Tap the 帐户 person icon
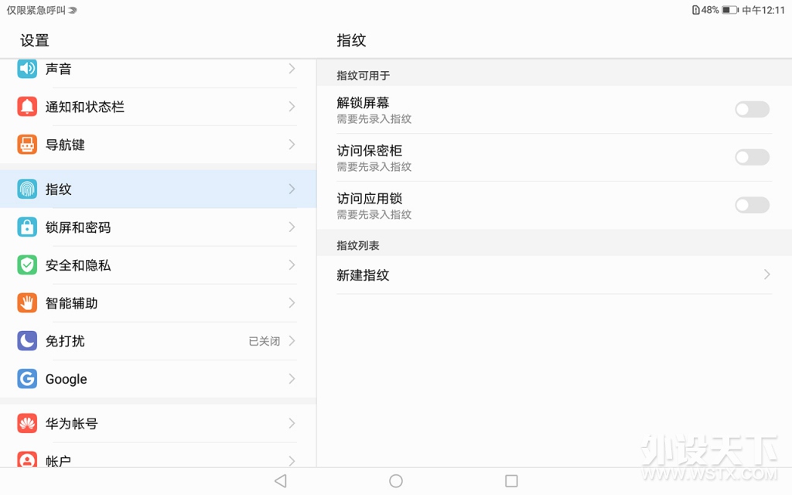This screenshot has width=792, height=495. [27, 459]
